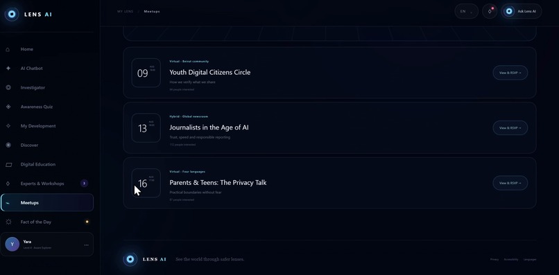Click the footer Lens AI logo
Screen dimensions: 559x275
tap(130, 259)
